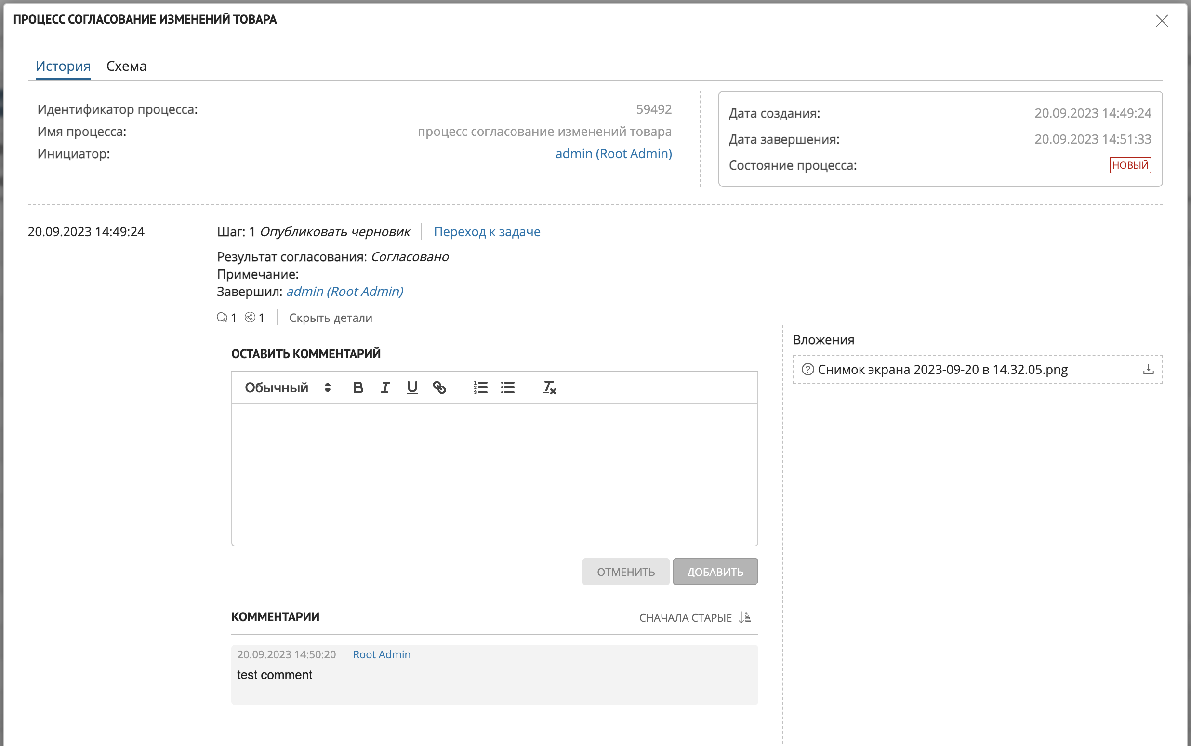Open Завершил admin (Root Admin) link

(x=344, y=292)
